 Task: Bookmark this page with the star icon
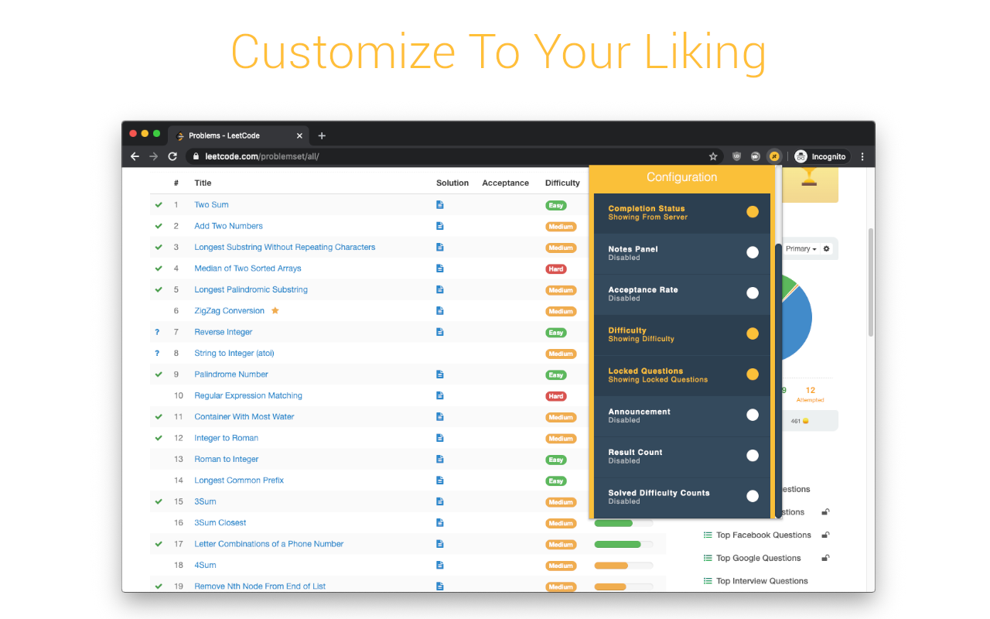tap(713, 156)
